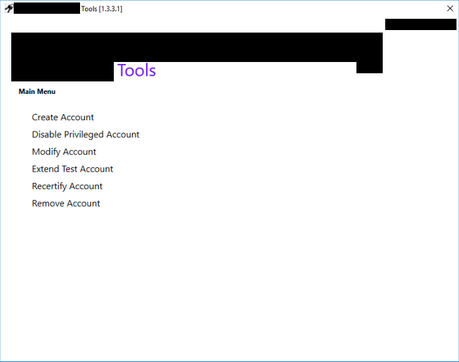Click the word Create in Create Account
This screenshot has width=459, height=362.
click(x=46, y=117)
